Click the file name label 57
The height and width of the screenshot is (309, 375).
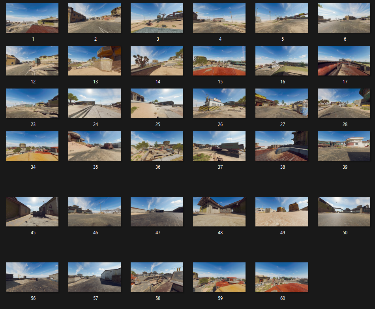click(x=96, y=298)
